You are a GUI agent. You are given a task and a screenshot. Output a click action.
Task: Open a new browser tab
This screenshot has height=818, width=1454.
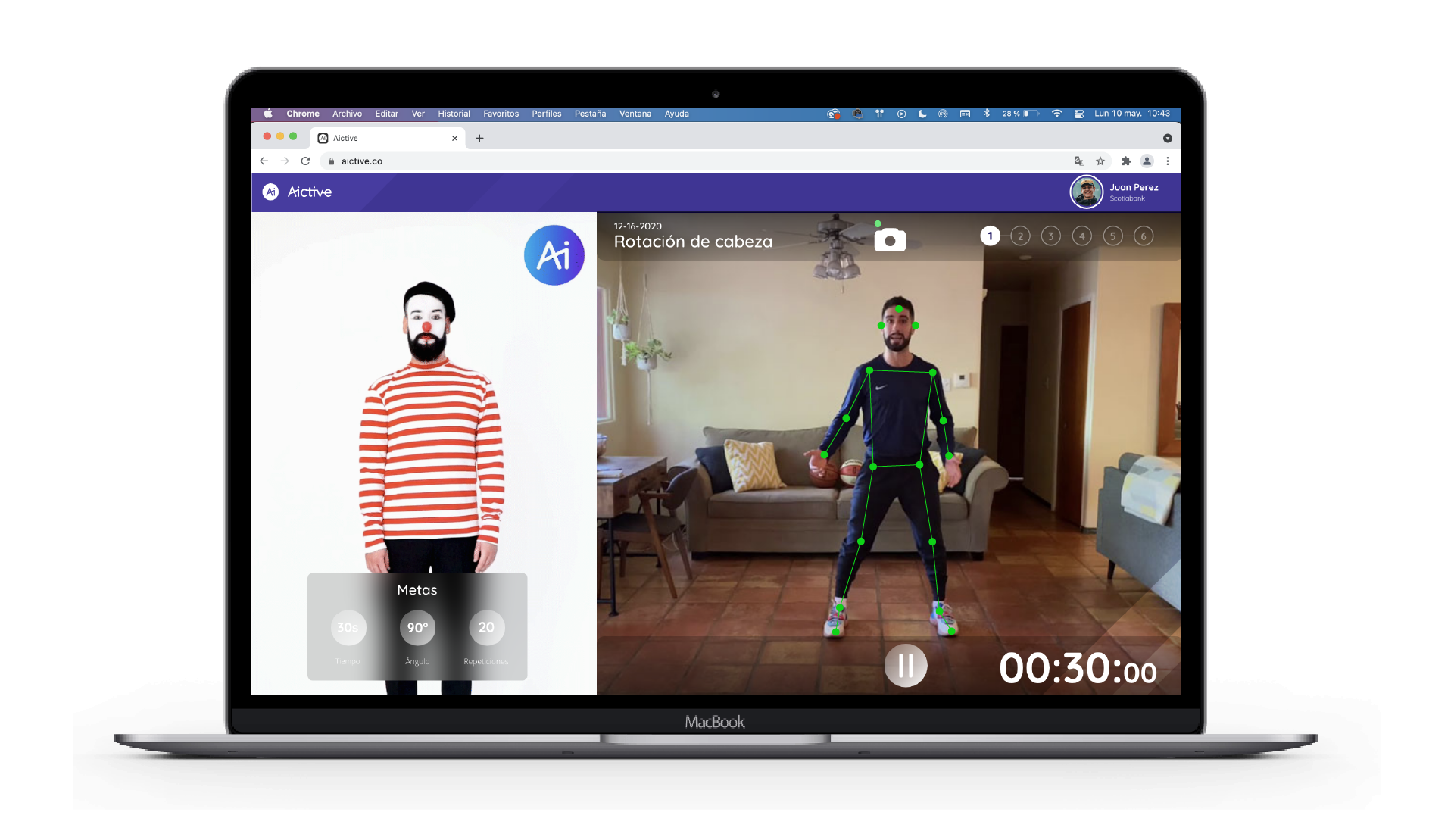479,139
